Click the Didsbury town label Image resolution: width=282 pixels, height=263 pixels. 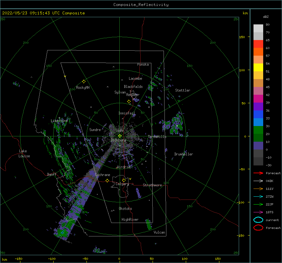(118, 140)
